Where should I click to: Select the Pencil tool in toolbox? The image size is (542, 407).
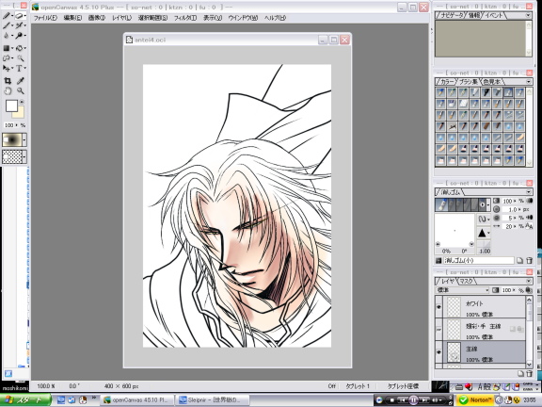(7, 16)
